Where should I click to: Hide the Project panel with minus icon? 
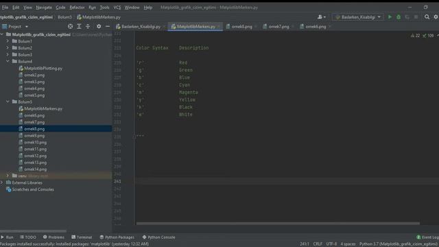coord(108,26)
